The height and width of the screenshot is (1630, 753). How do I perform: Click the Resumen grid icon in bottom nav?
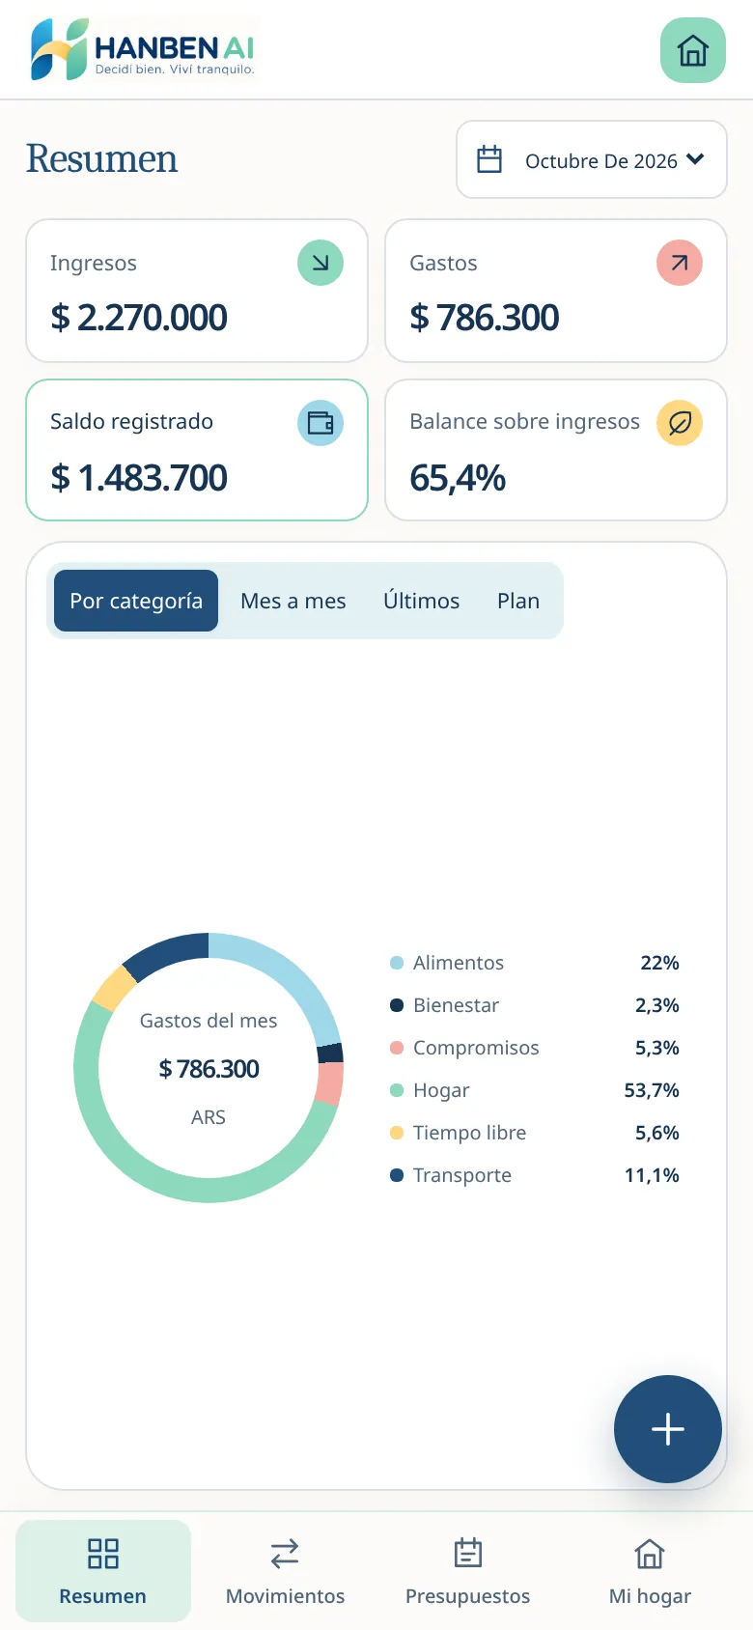pos(102,1554)
